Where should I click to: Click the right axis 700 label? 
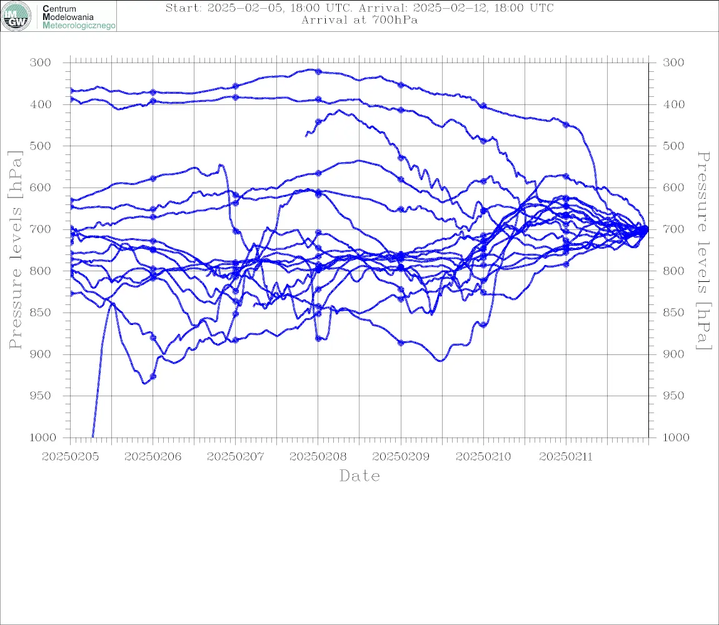673,229
